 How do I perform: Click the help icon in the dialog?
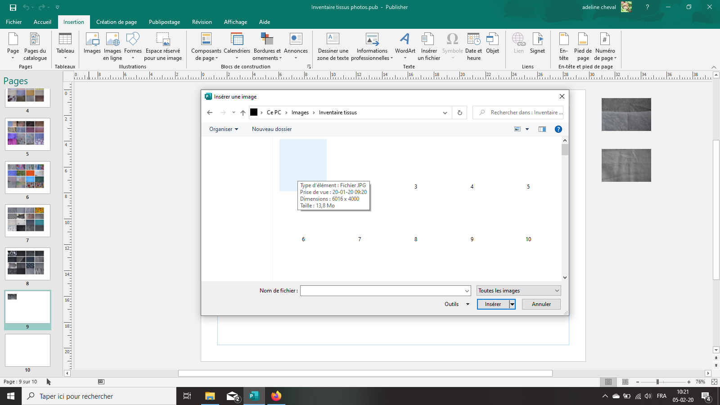click(558, 129)
